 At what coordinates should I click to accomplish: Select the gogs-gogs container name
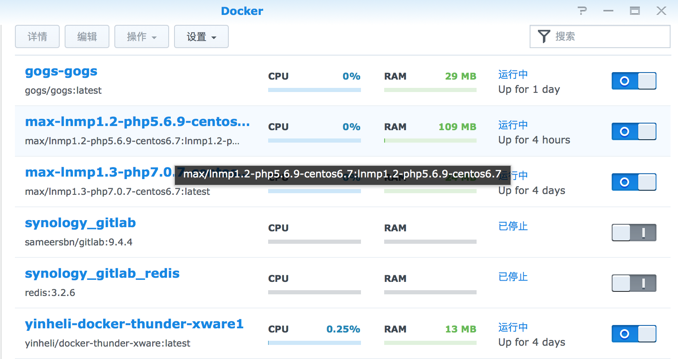(61, 72)
